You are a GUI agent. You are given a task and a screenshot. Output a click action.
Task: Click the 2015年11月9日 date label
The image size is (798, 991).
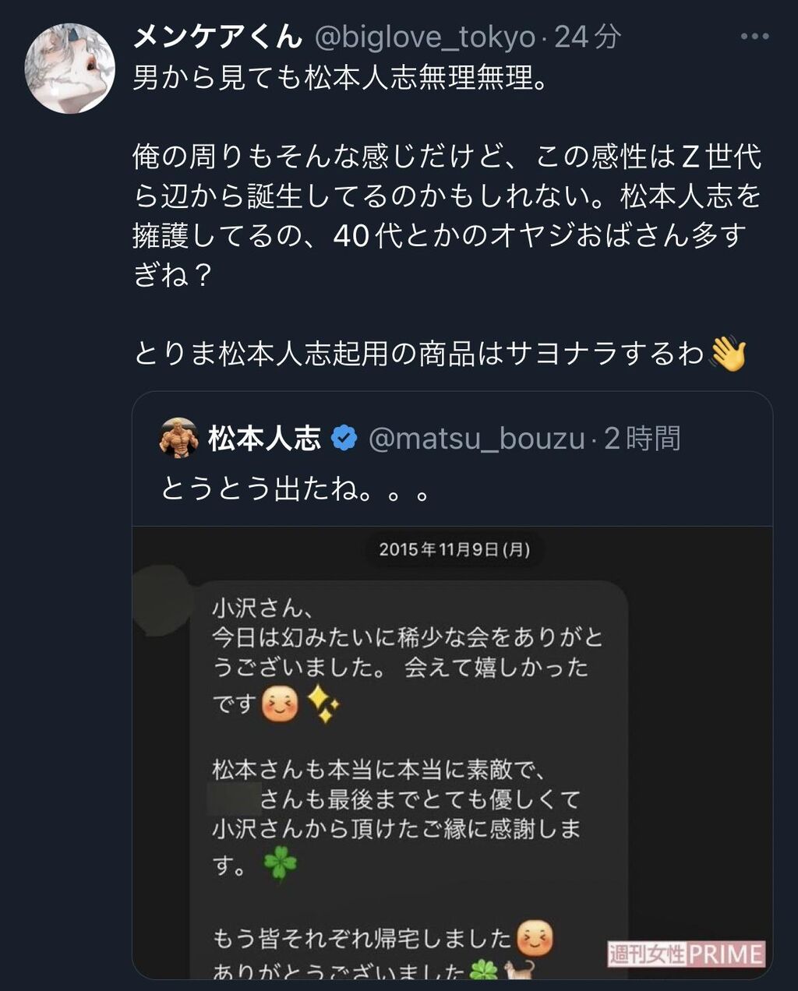point(454,549)
